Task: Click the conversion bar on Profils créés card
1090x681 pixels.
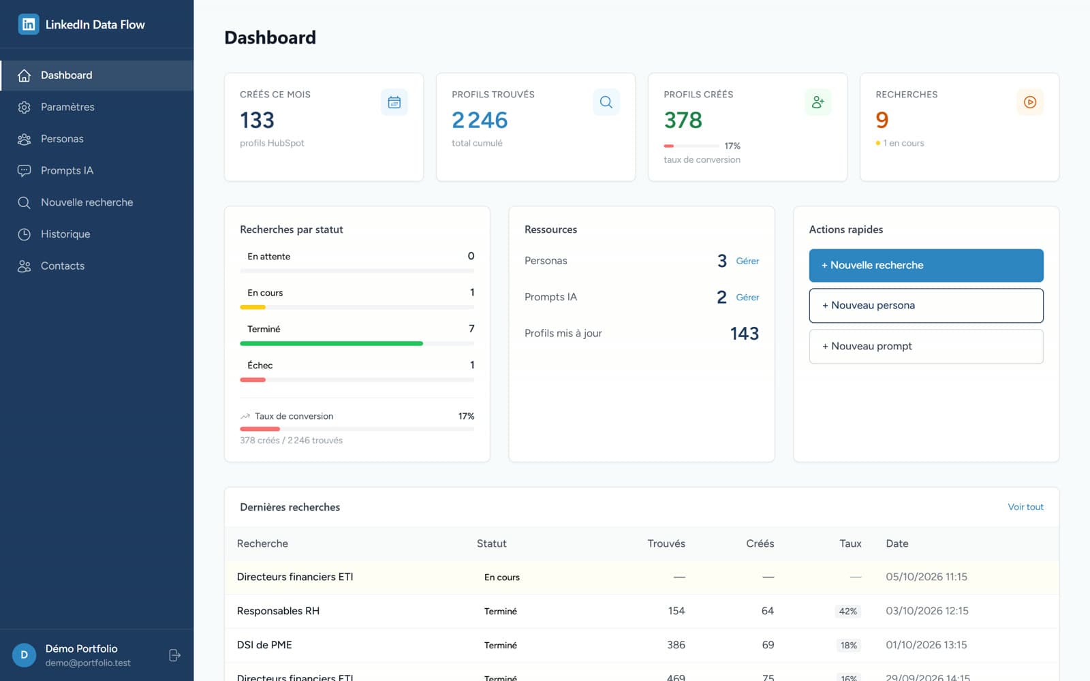Action: pyautogui.click(x=691, y=146)
